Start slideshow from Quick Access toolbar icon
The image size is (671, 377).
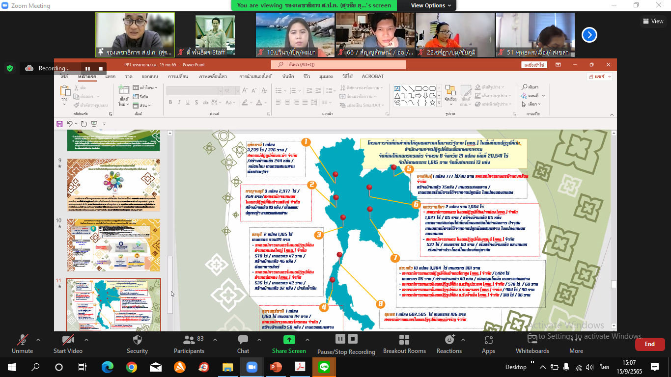(94, 124)
